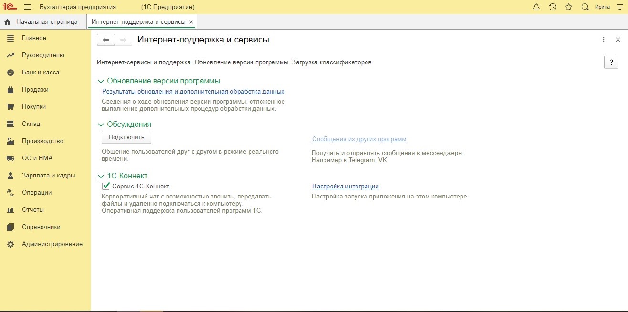Screen dimensions: 628x312
Task: Open Руководителю section icon
Action: click(10, 55)
